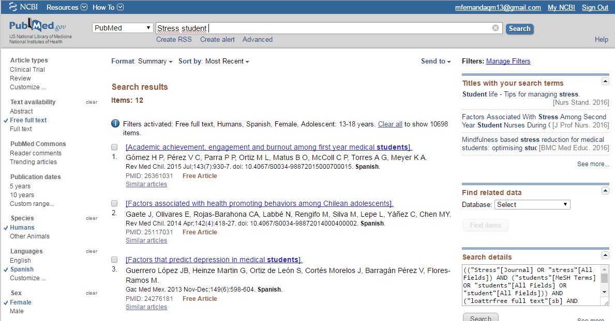The image size is (615, 321).
Task: Click the Search details scrollbar down arrow
Action: 605,293
